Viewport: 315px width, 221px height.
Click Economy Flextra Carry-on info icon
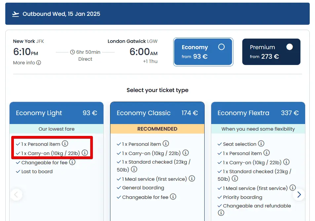[x=286, y=162]
